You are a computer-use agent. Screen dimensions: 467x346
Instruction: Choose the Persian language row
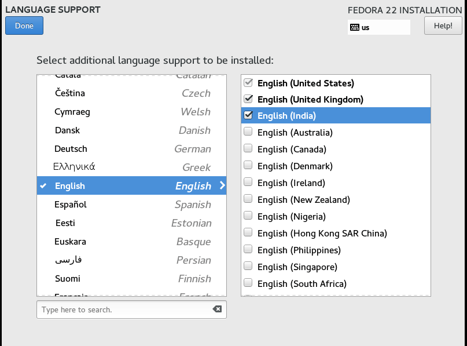(x=131, y=260)
